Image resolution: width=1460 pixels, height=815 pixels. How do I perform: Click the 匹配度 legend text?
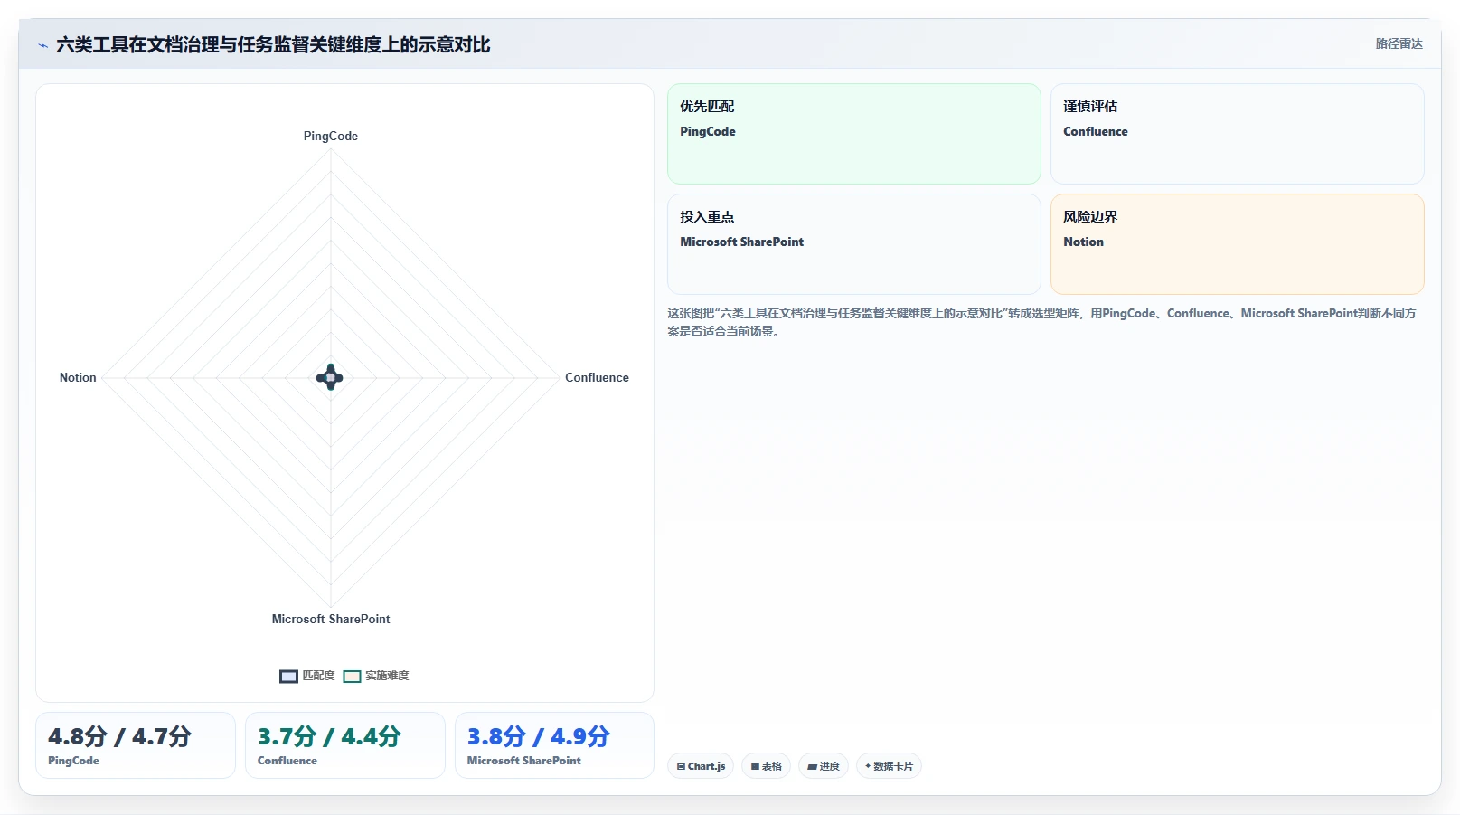(x=318, y=676)
